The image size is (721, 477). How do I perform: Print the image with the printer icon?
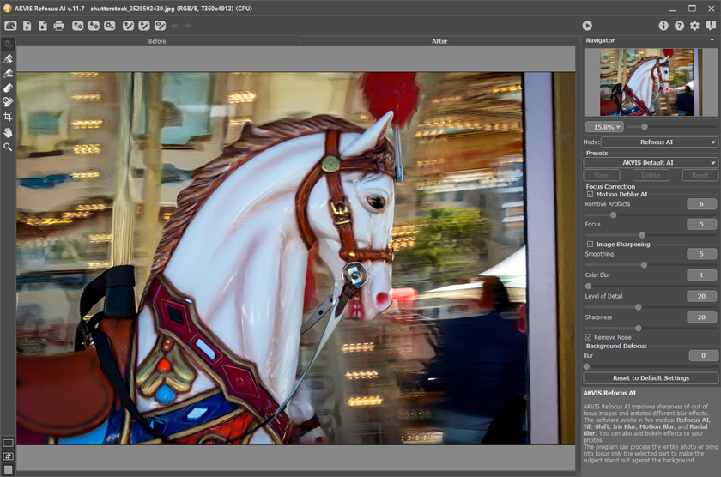point(59,26)
